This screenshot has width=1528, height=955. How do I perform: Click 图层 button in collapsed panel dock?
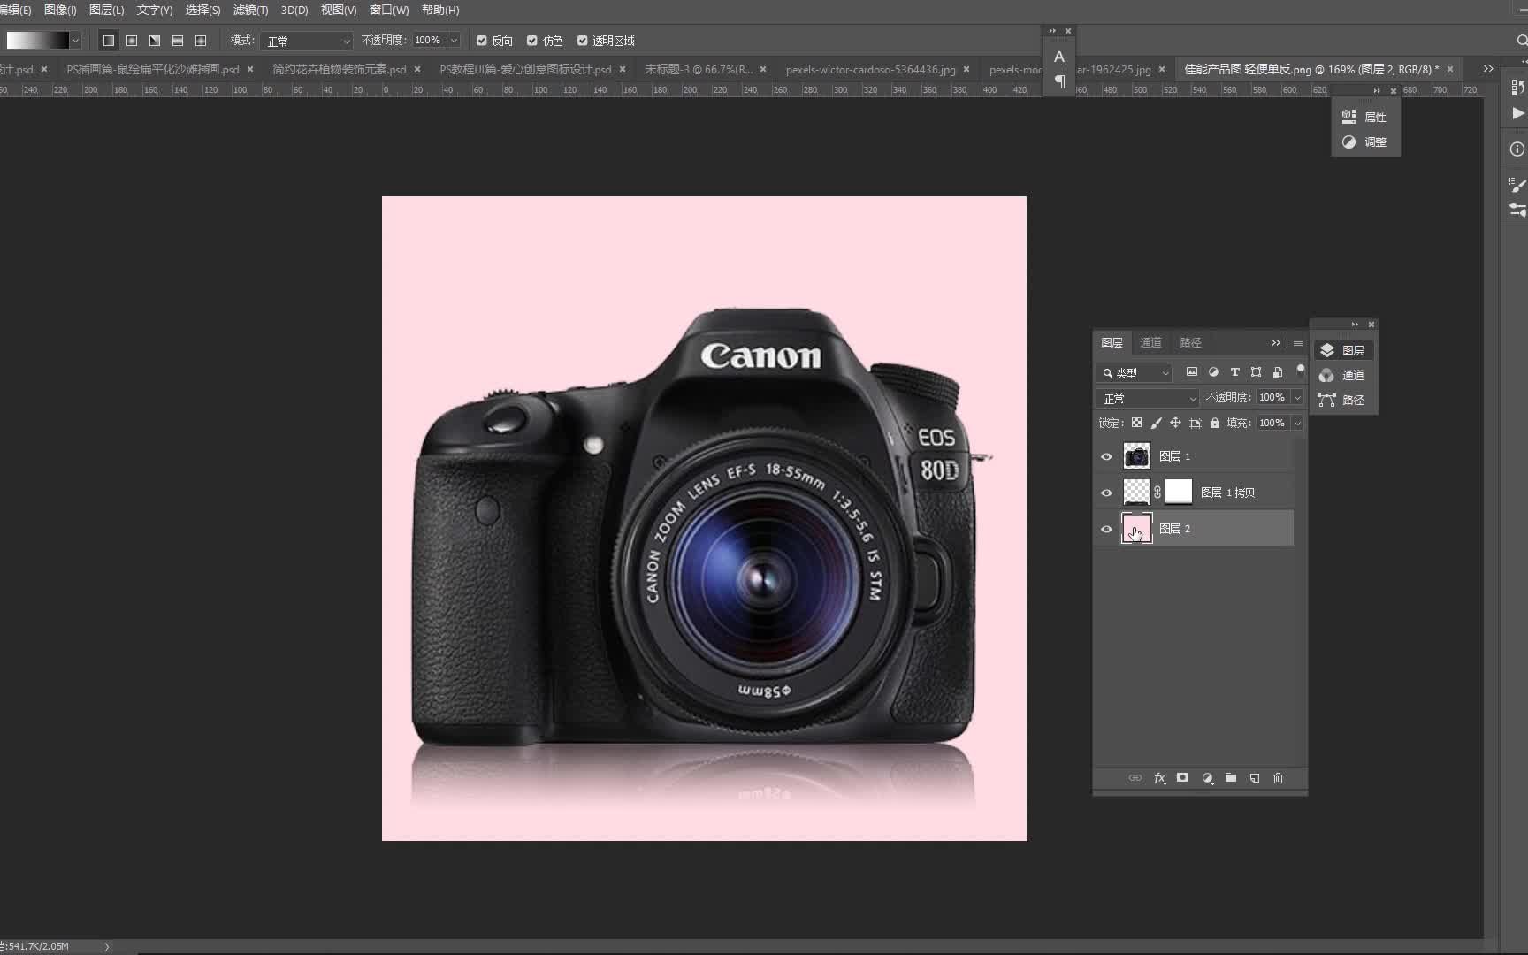tap(1342, 350)
